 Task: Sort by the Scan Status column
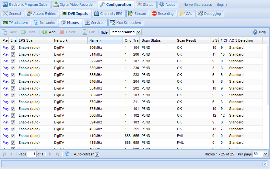point(158,40)
